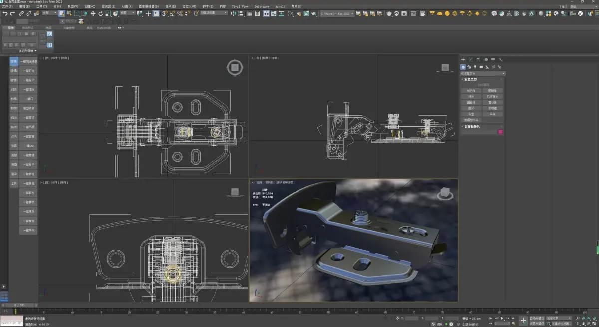Open the primitive type dropdown in command panel

(x=483, y=74)
